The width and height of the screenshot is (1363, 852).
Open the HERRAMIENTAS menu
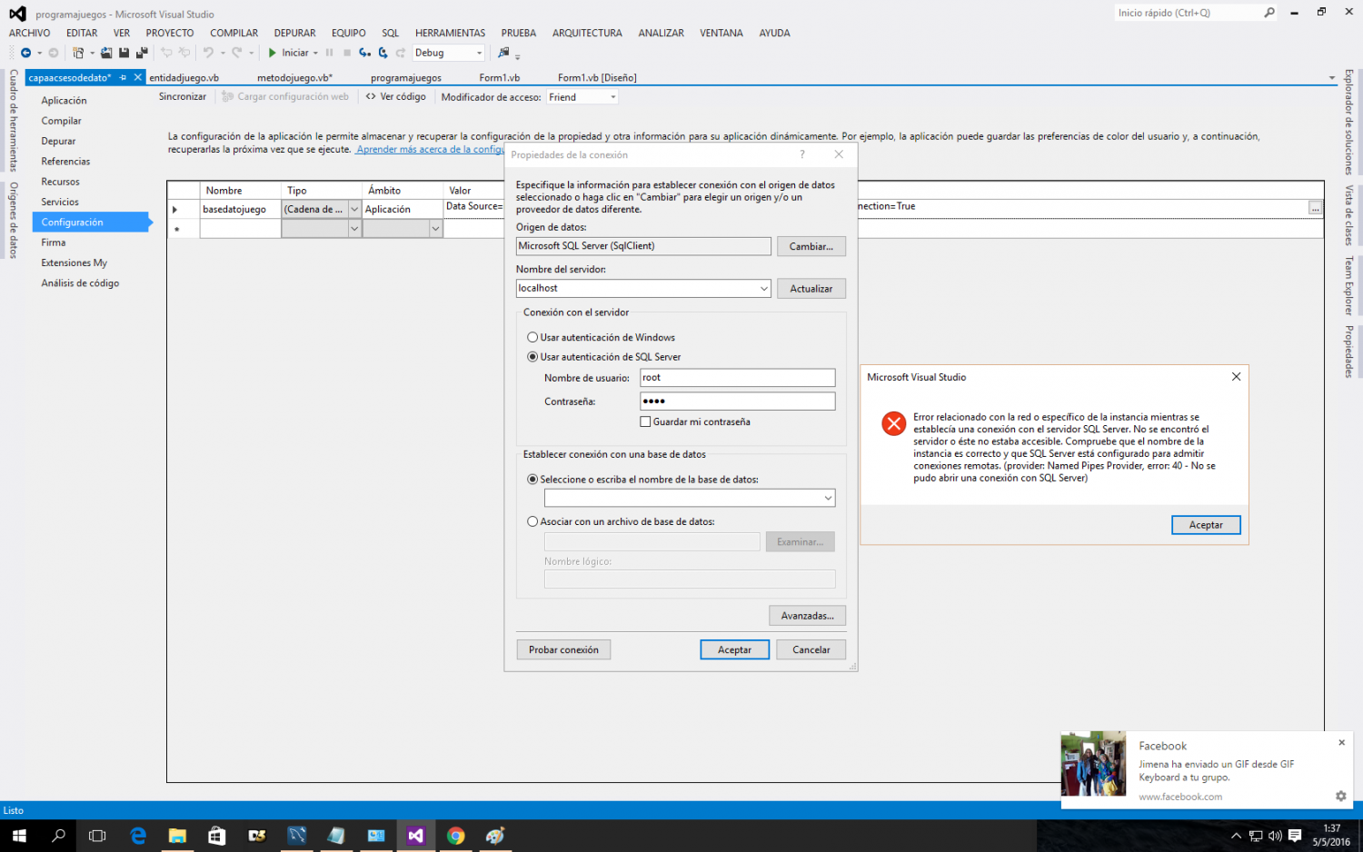tap(451, 33)
